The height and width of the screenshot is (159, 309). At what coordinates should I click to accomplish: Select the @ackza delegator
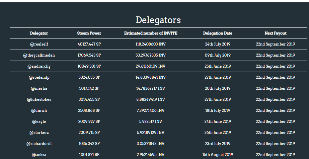(39, 155)
